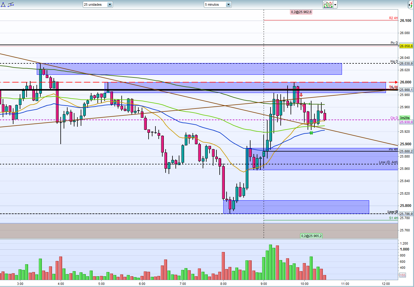Click the 25.888,2 price axis label
Image resolution: width=414 pixels, height=287 pixels.
point(406,151)
